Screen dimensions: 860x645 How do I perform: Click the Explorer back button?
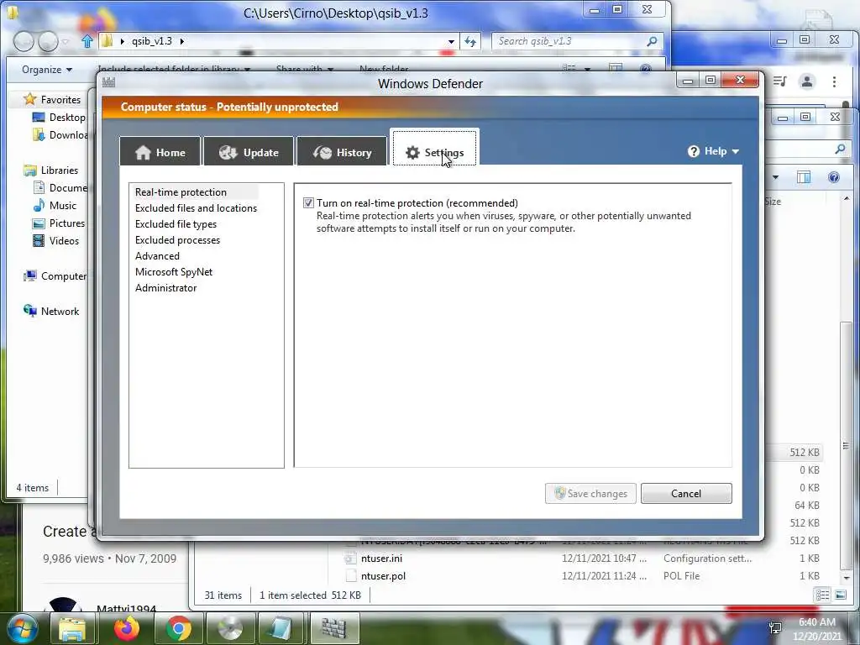[x=24, y=41]
